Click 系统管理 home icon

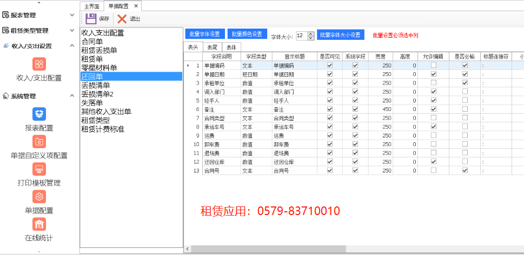click(5, 96)
